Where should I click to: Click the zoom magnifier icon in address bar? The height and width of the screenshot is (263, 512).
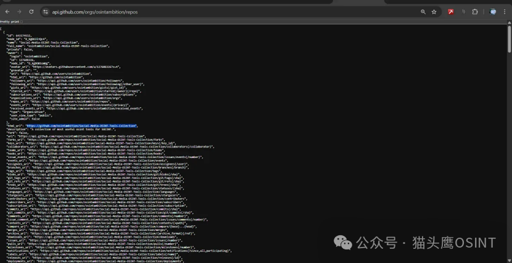423,12
